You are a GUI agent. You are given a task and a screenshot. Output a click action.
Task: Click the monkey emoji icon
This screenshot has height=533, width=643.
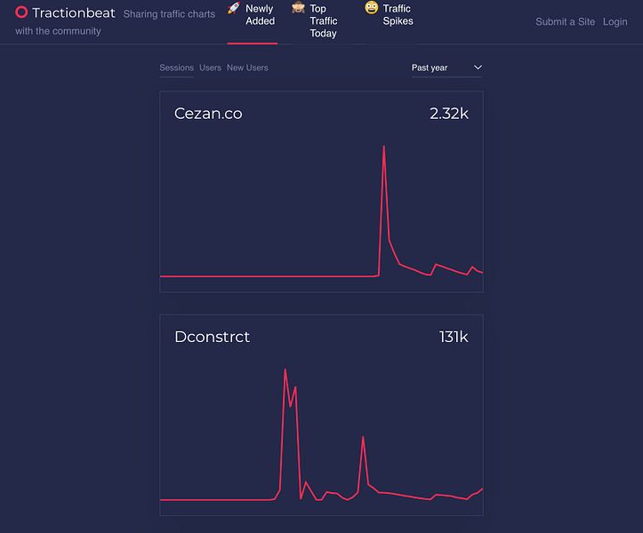click(298, 8)
